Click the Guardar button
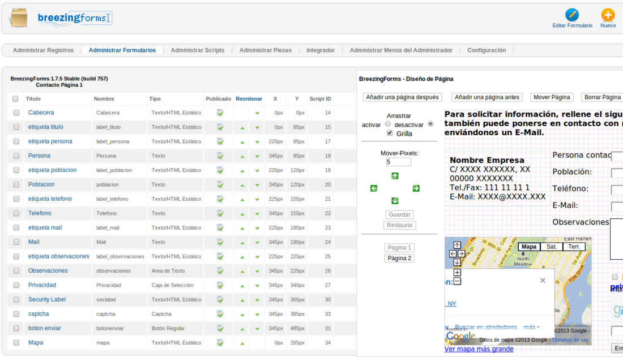Screen dimensions: 623x357 (x=399, y=214)
